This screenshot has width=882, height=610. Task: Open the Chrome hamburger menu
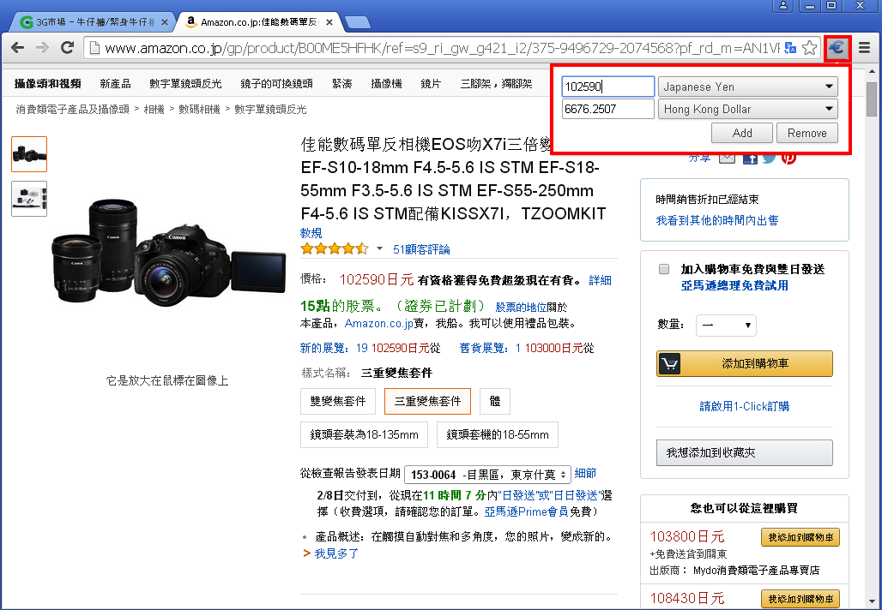point(865,48)
